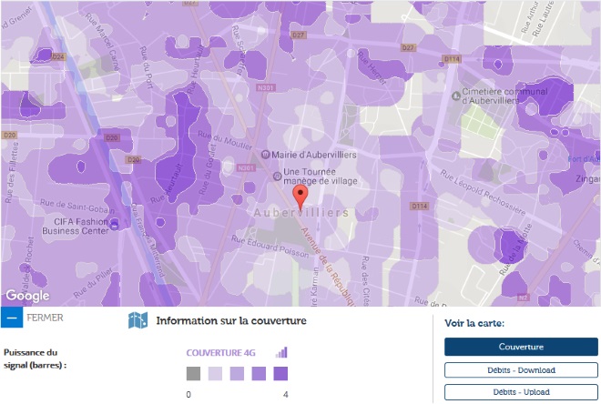This screenshot has height=404, width=601.
Task: Click the COUVERTURE 4G legend heading
Action: [x=228, y=352]
